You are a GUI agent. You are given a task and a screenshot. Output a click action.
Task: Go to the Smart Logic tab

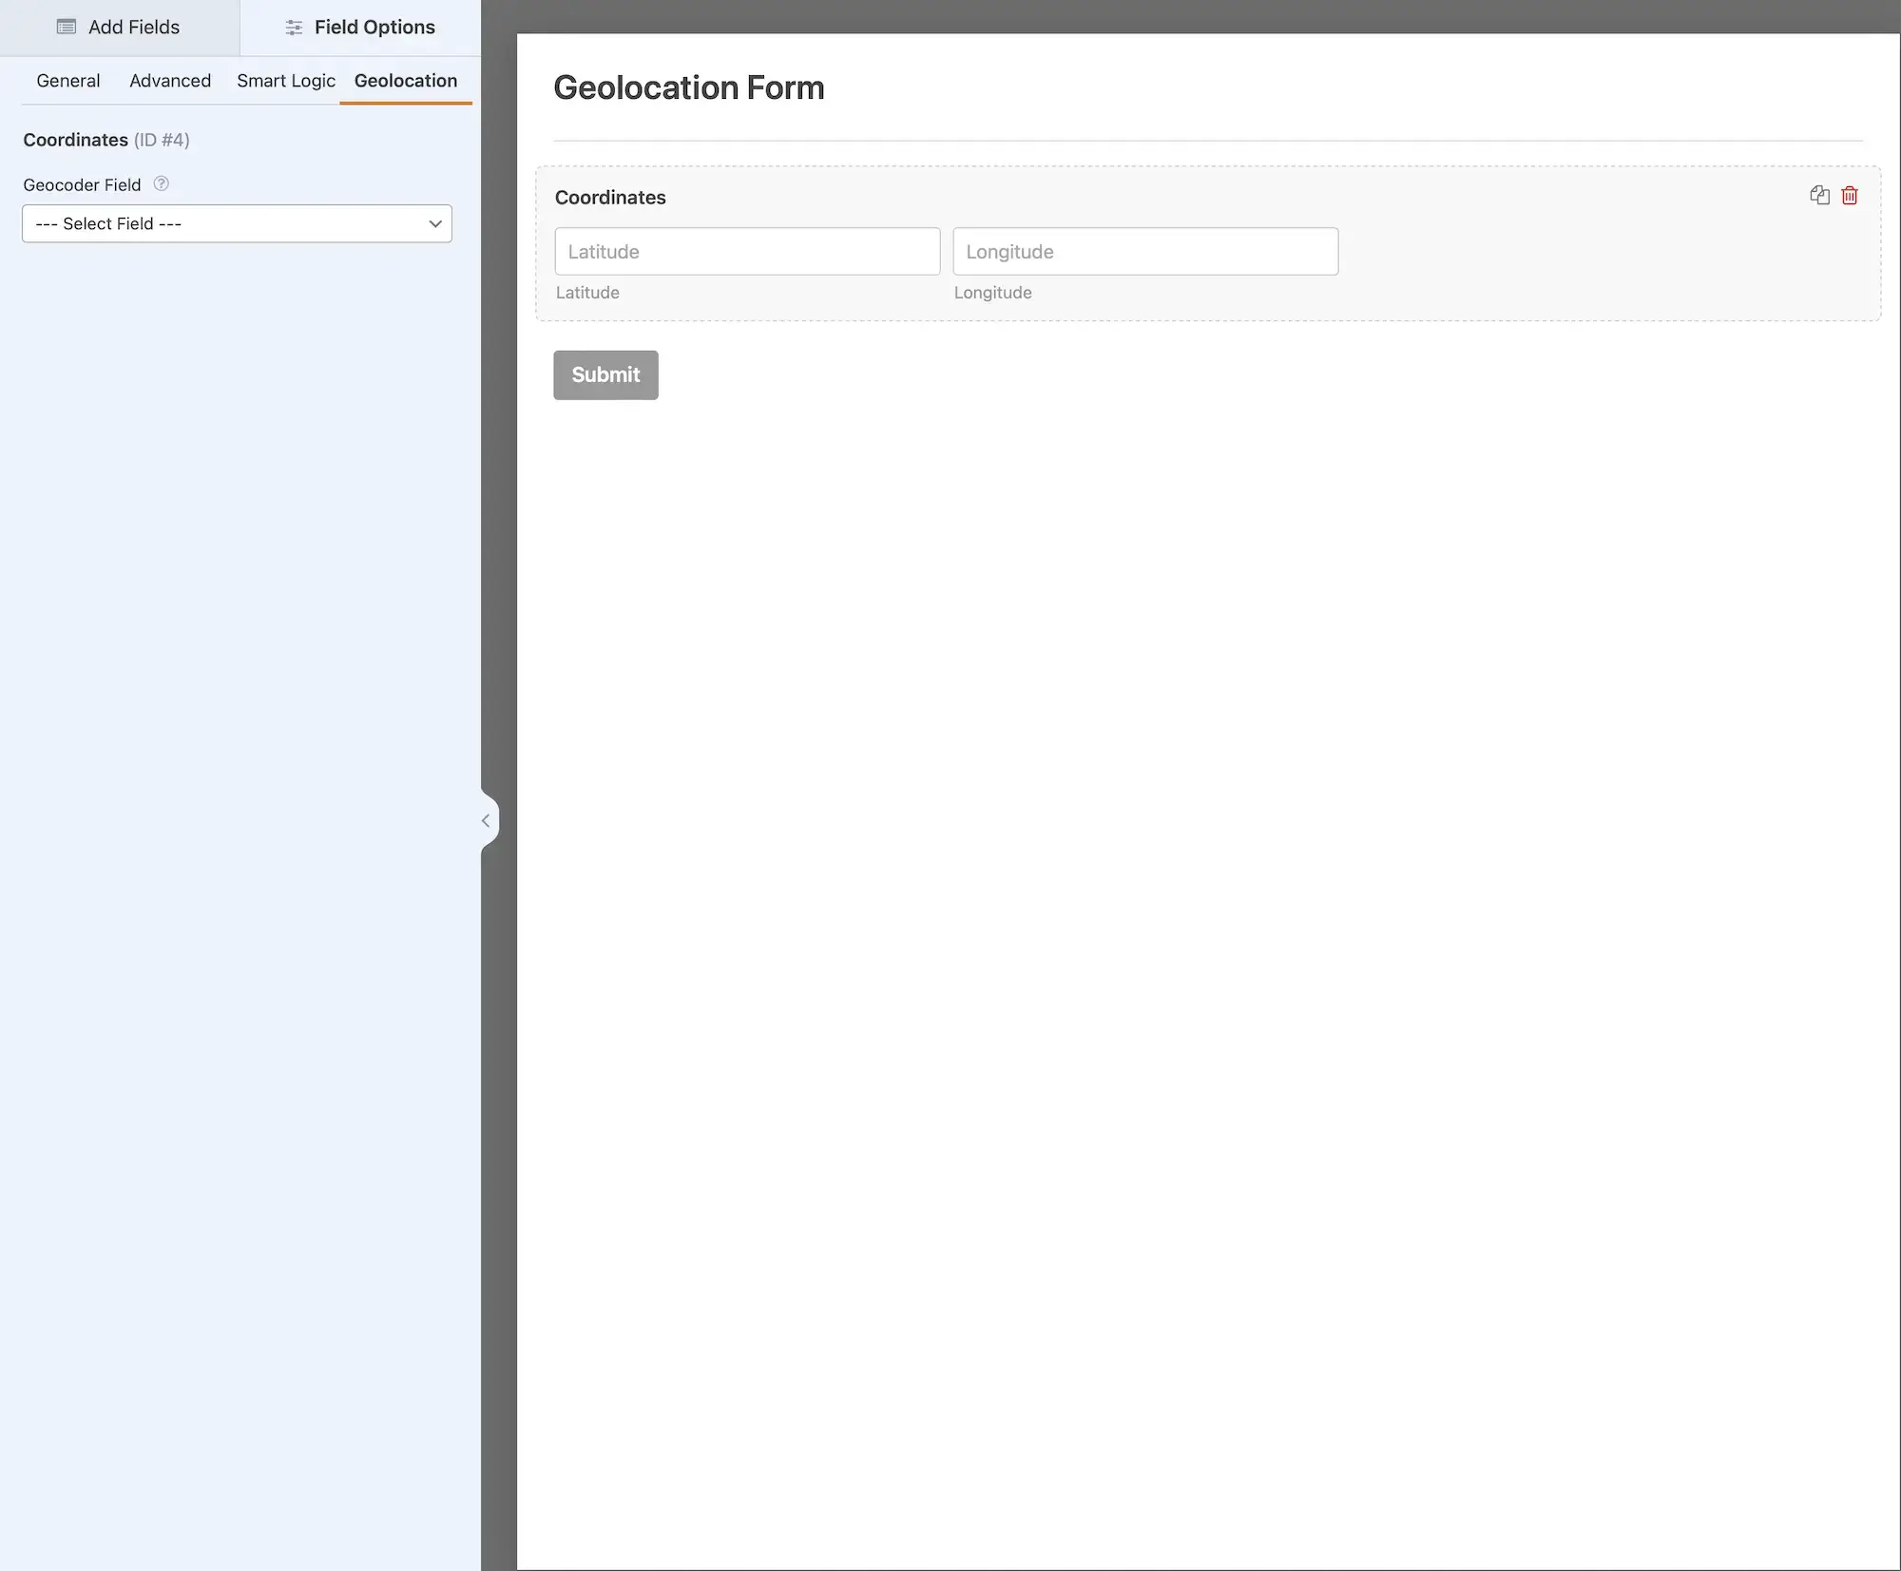(x=286, y=81)
